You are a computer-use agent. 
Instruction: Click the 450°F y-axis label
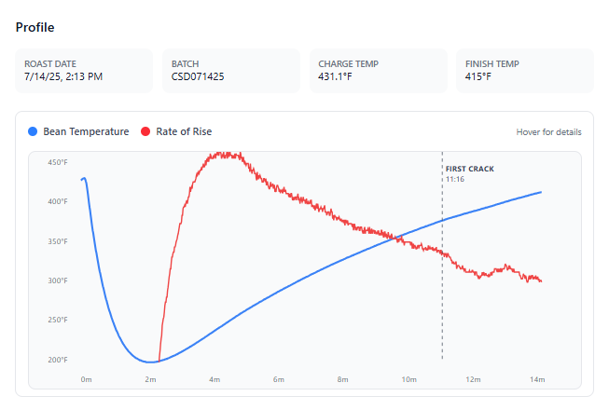pos(58,162)
